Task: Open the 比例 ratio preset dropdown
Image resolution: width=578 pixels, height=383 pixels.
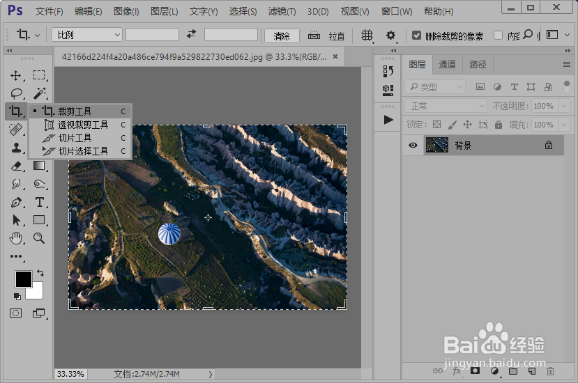Action: (86, 35)
